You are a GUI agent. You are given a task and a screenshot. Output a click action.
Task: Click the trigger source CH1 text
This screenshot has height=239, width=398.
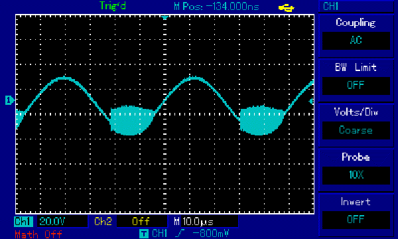click(x=159, y=234)
